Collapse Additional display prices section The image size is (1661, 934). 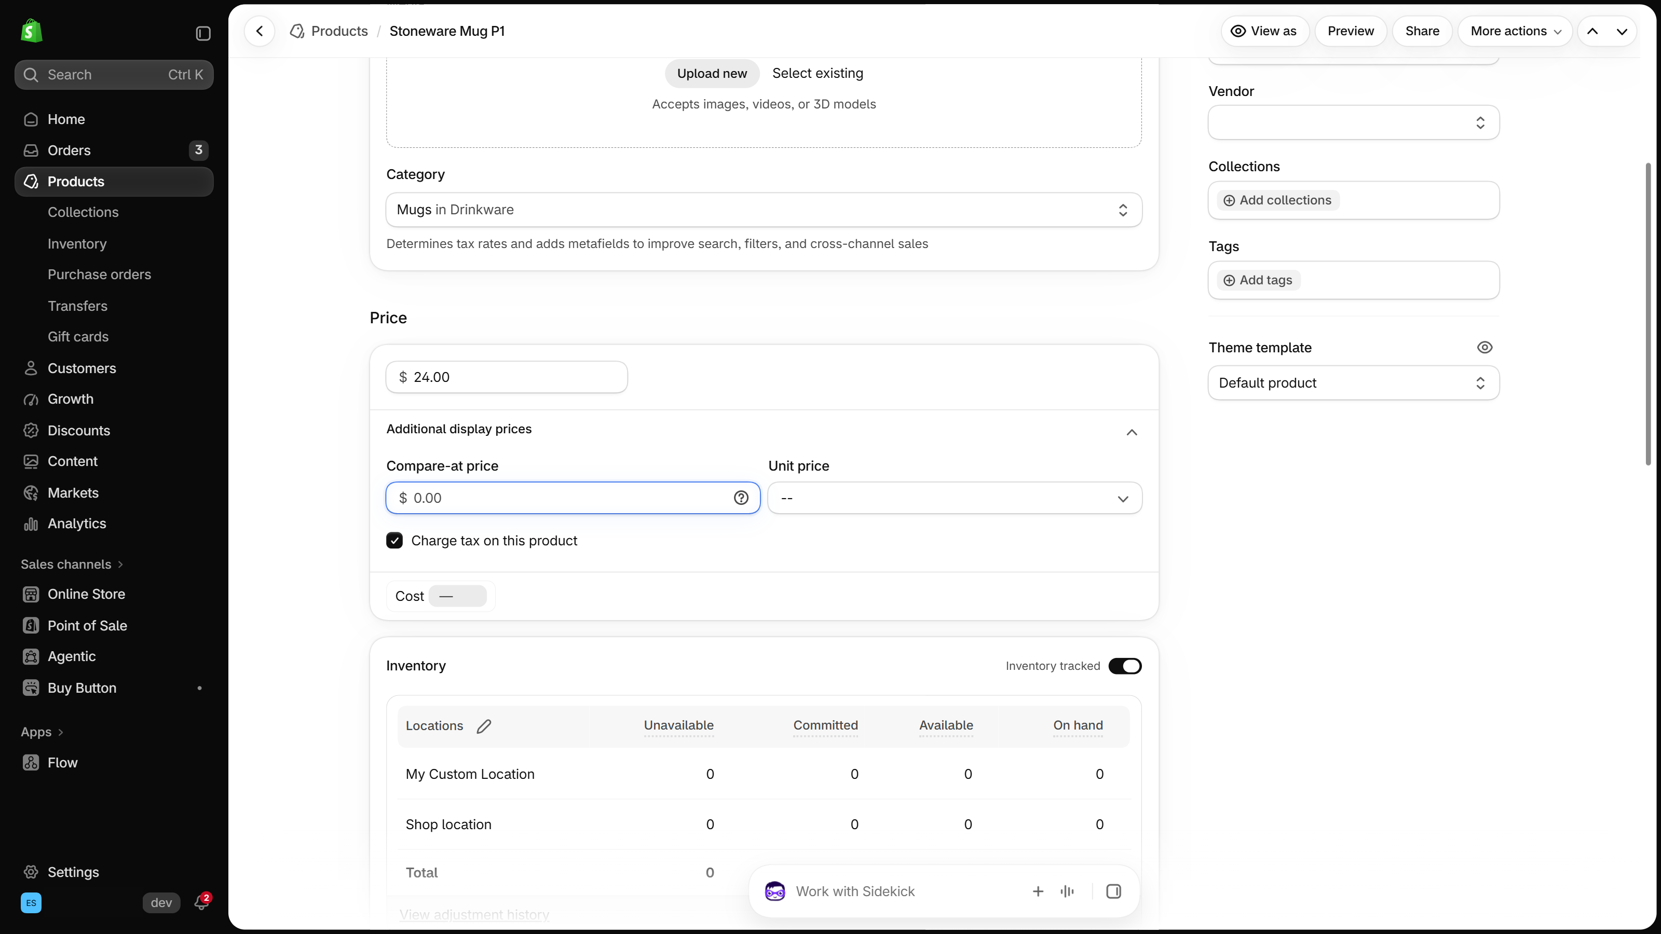pyautogui.click(x=1132, y=432)
